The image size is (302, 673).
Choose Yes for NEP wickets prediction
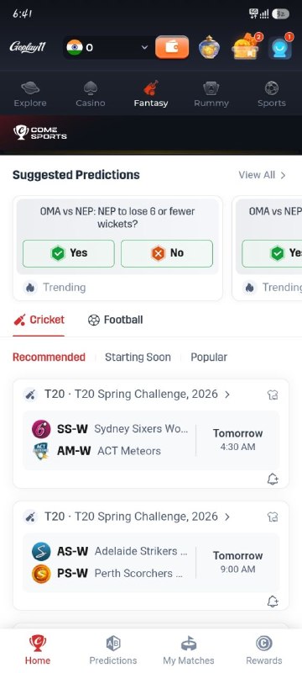click(x=69, y=253)
